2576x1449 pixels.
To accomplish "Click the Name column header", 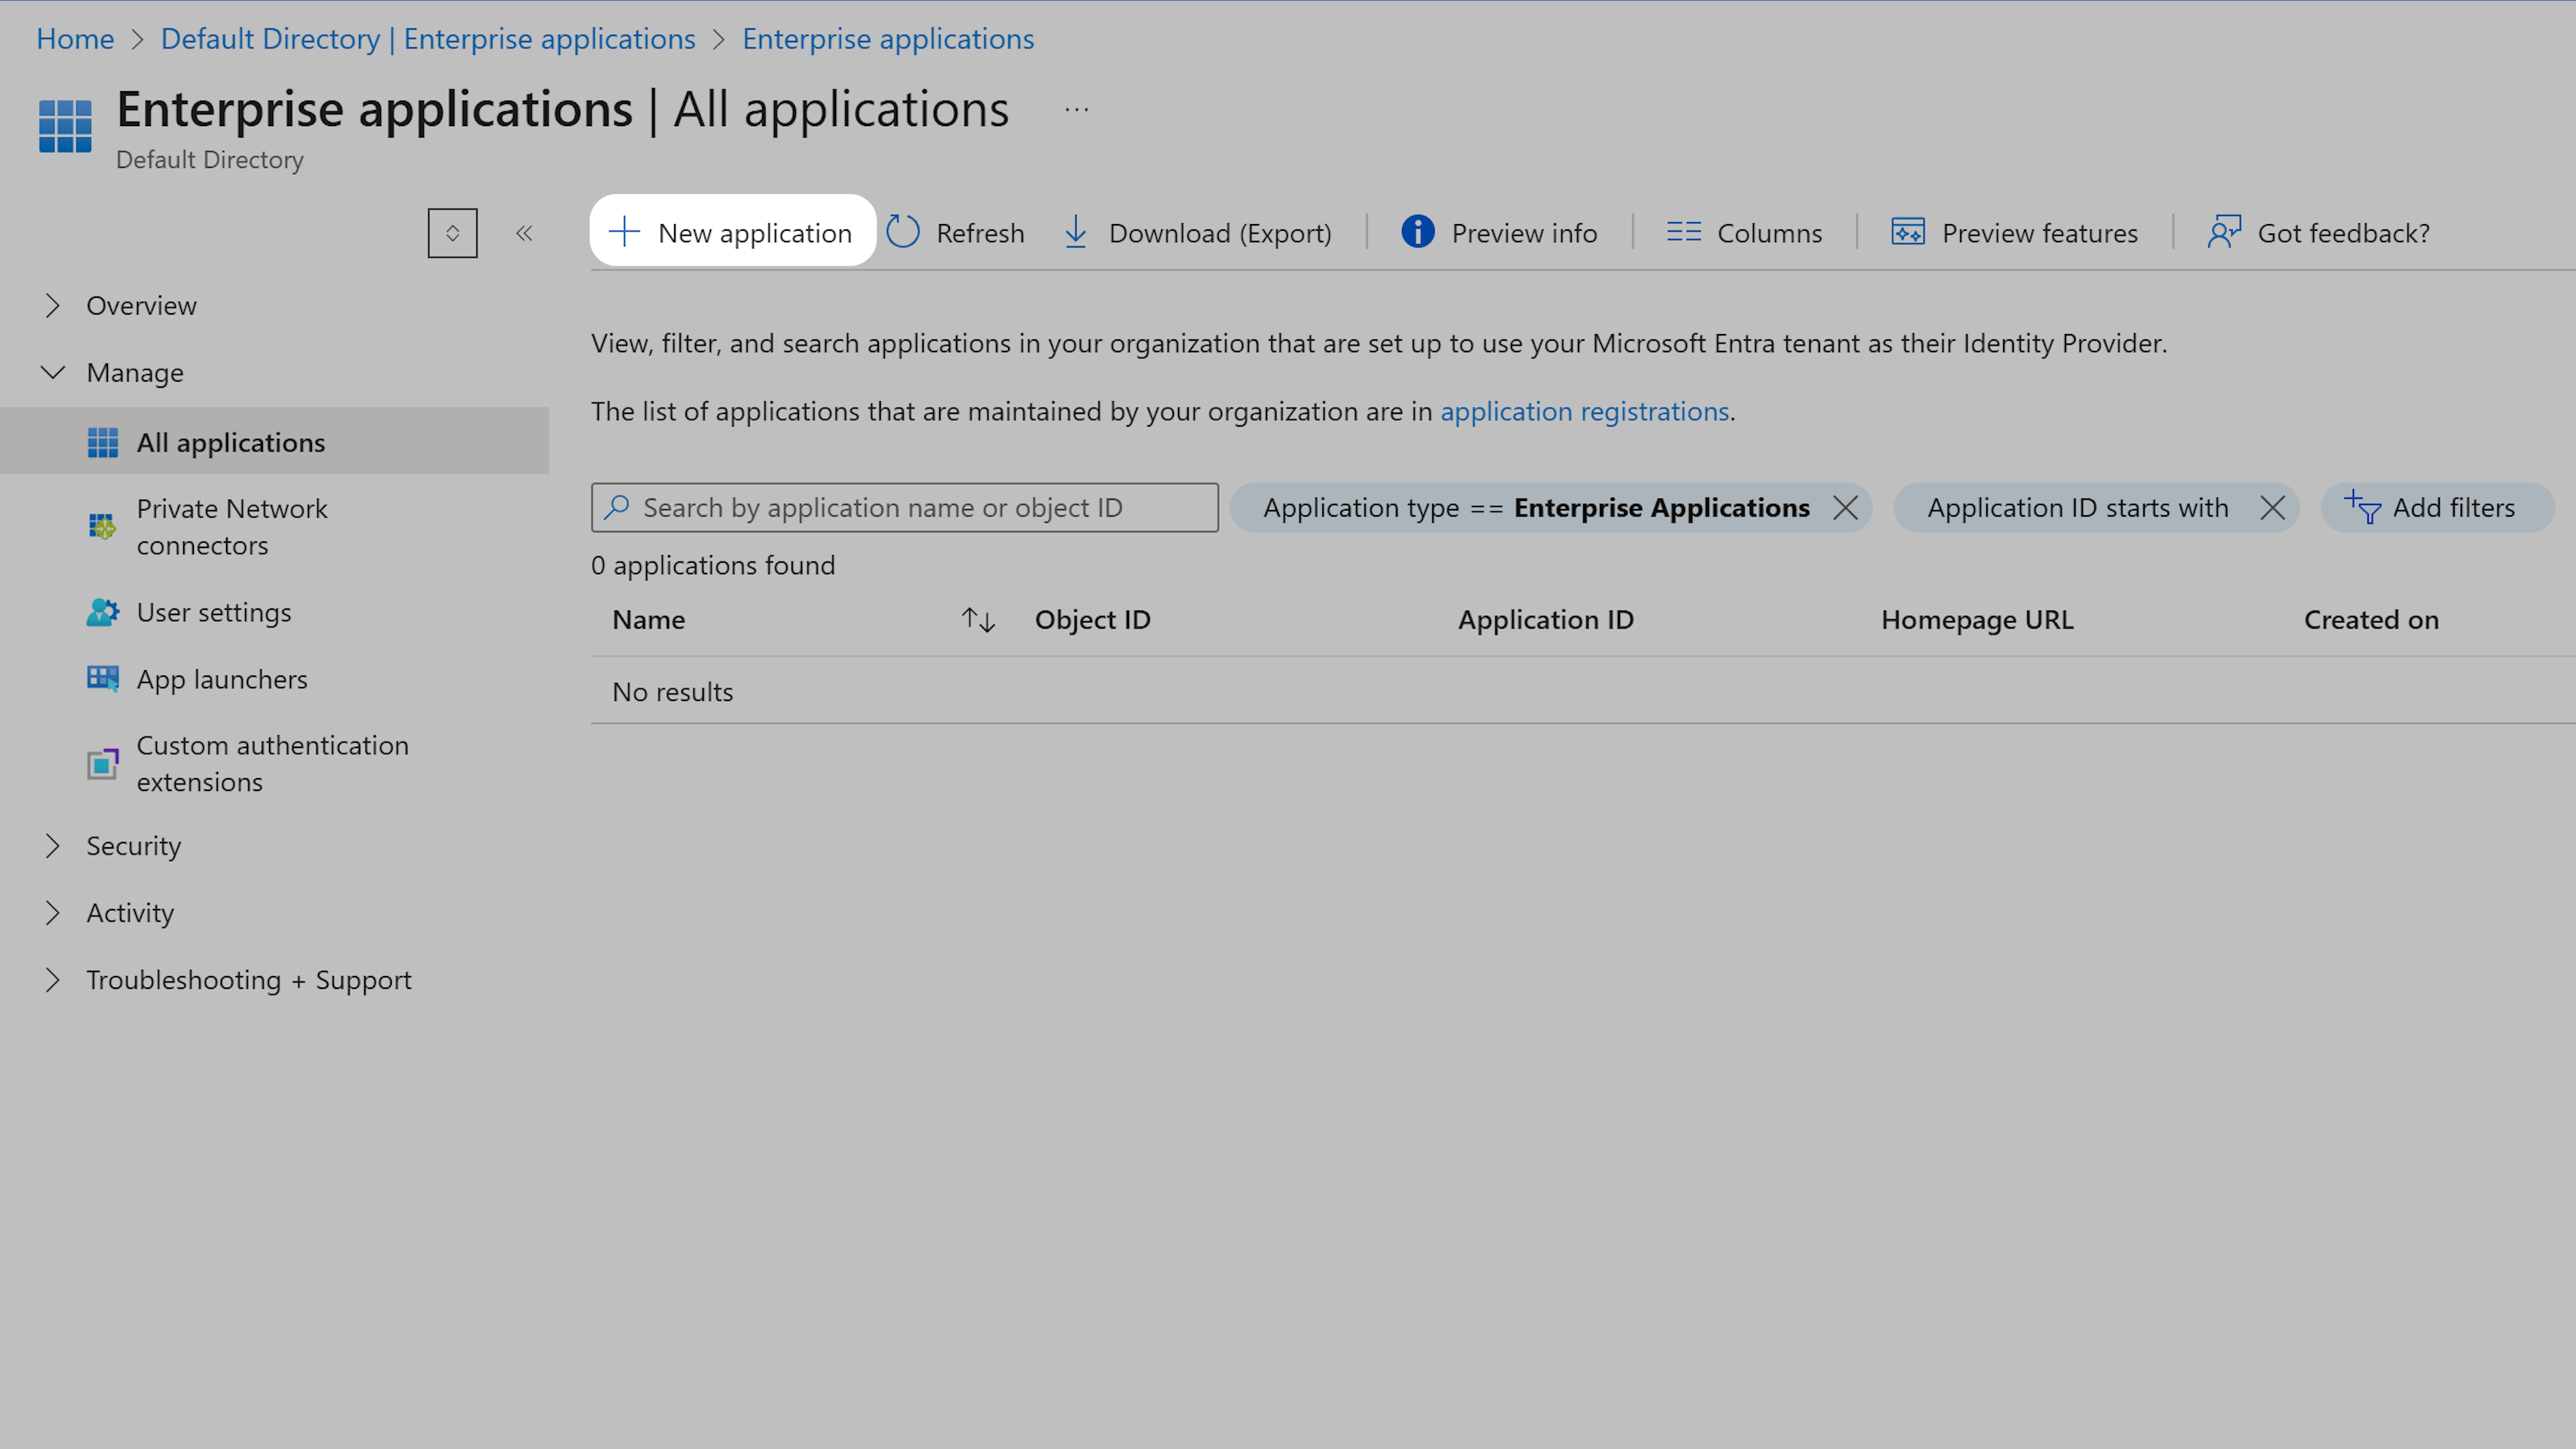I will click(648, 620).
